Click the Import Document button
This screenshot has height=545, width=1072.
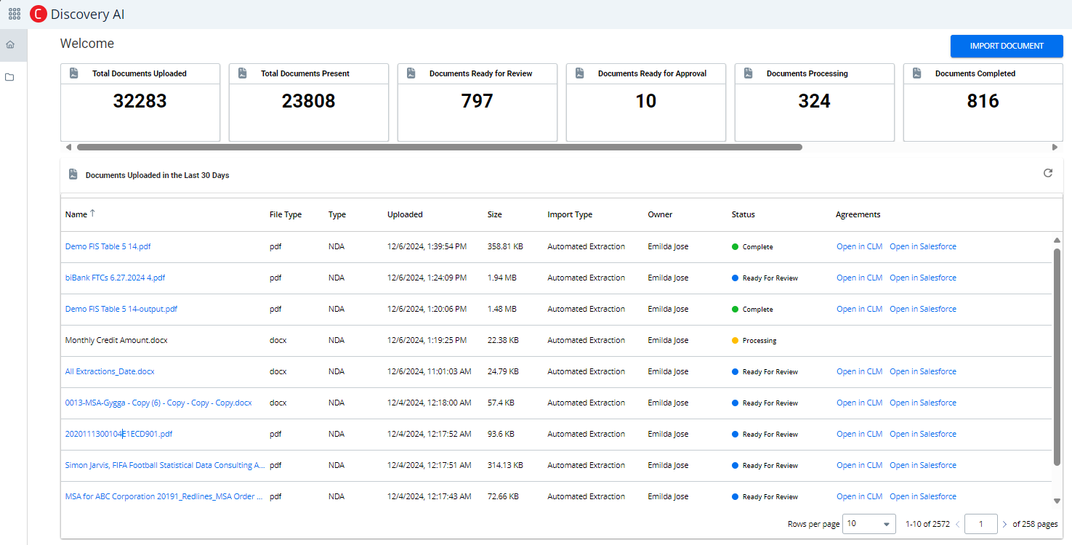tap(1006, 46)
